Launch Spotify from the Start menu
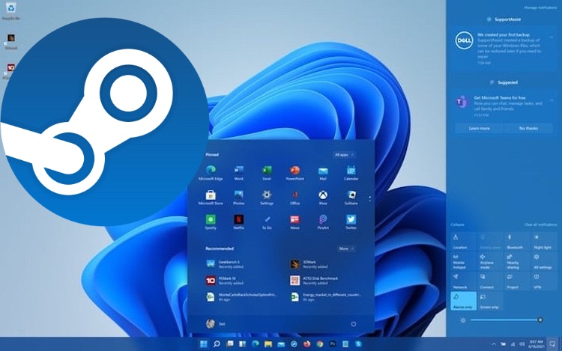The height and width of the screenshot is (351, 562). pos(211,222)
